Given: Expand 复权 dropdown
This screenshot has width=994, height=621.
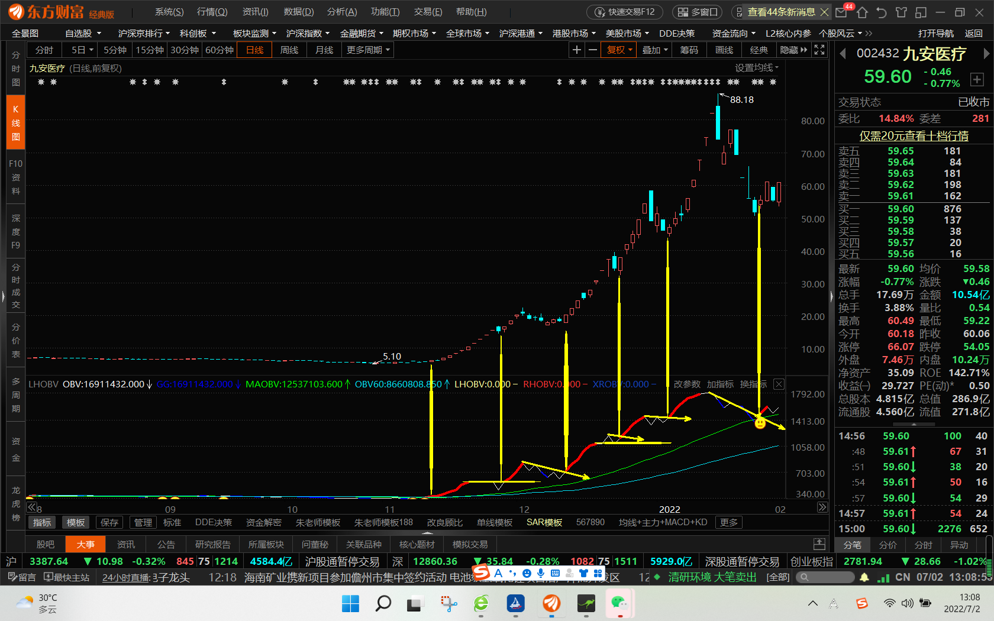Looking at the screenshot, I should click(619, 50).
